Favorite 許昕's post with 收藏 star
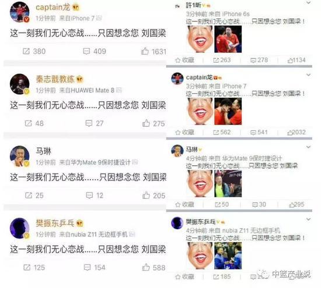 184,60
